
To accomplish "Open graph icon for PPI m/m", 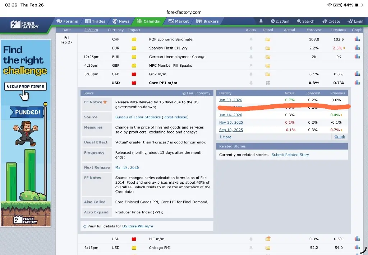I will pos(357,239).
